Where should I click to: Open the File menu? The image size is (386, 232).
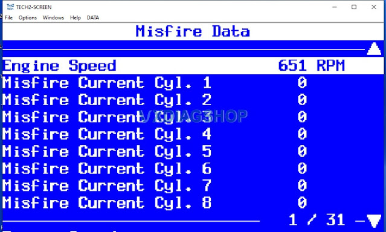(8, 18)
